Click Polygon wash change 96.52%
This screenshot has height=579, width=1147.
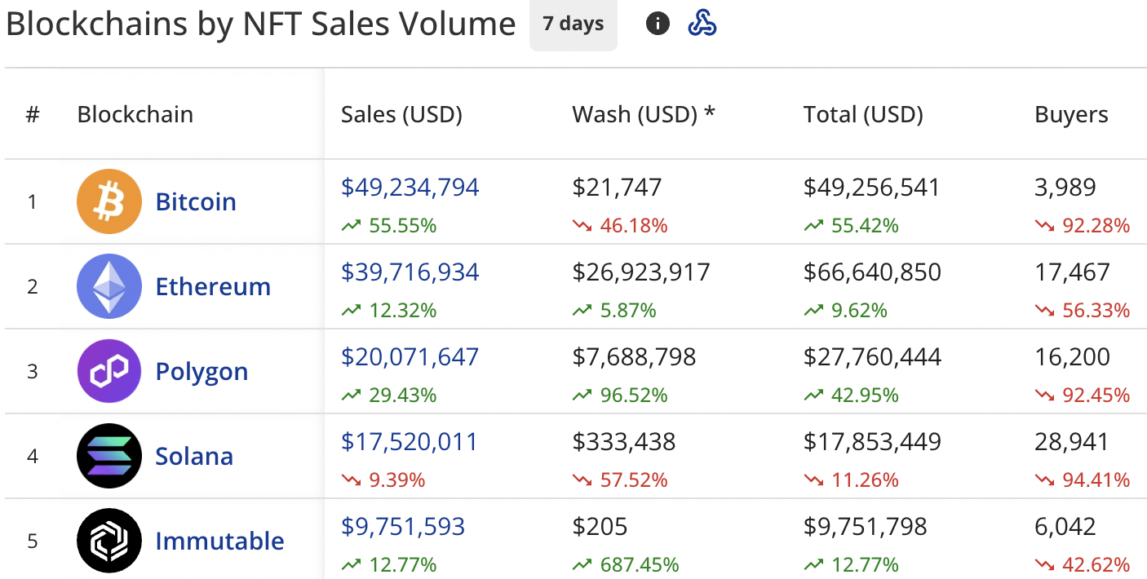click(620, 396)
